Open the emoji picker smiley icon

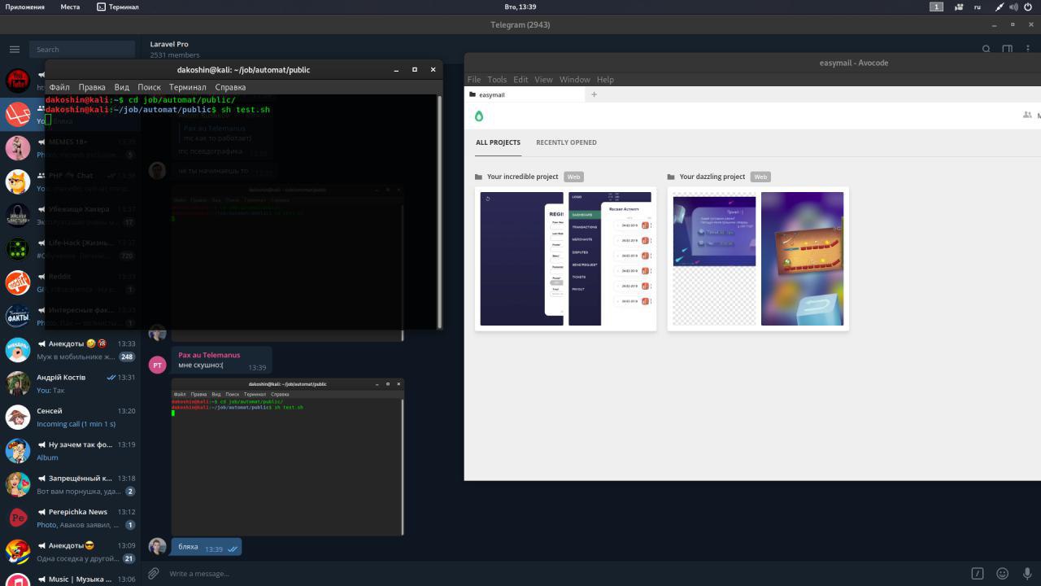1003,574
